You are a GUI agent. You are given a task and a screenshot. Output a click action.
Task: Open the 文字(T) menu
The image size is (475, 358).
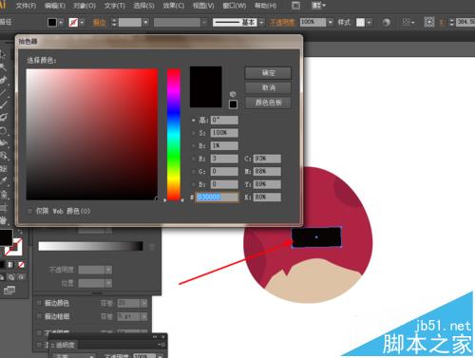click(115, 6)
